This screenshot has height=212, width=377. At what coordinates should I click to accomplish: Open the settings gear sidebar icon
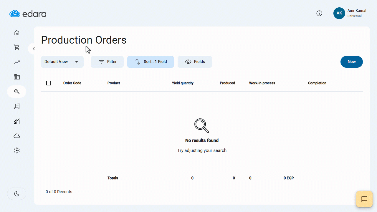(17, 150)
